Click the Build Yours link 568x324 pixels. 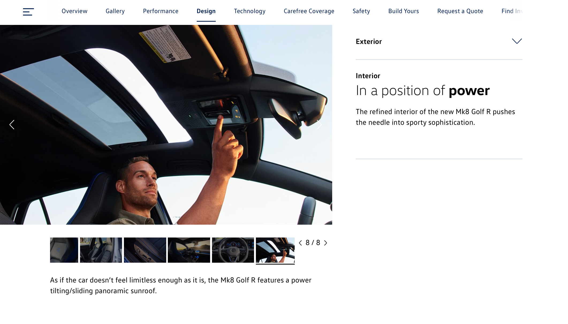click(403, 11)
